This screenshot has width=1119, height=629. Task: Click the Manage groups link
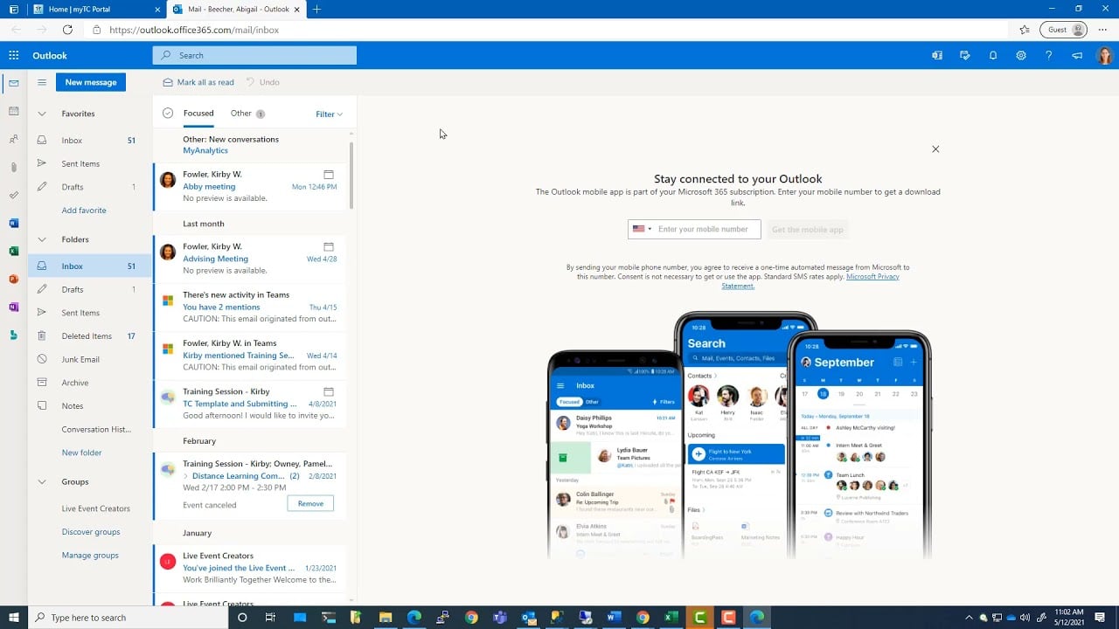click(90, 556)
